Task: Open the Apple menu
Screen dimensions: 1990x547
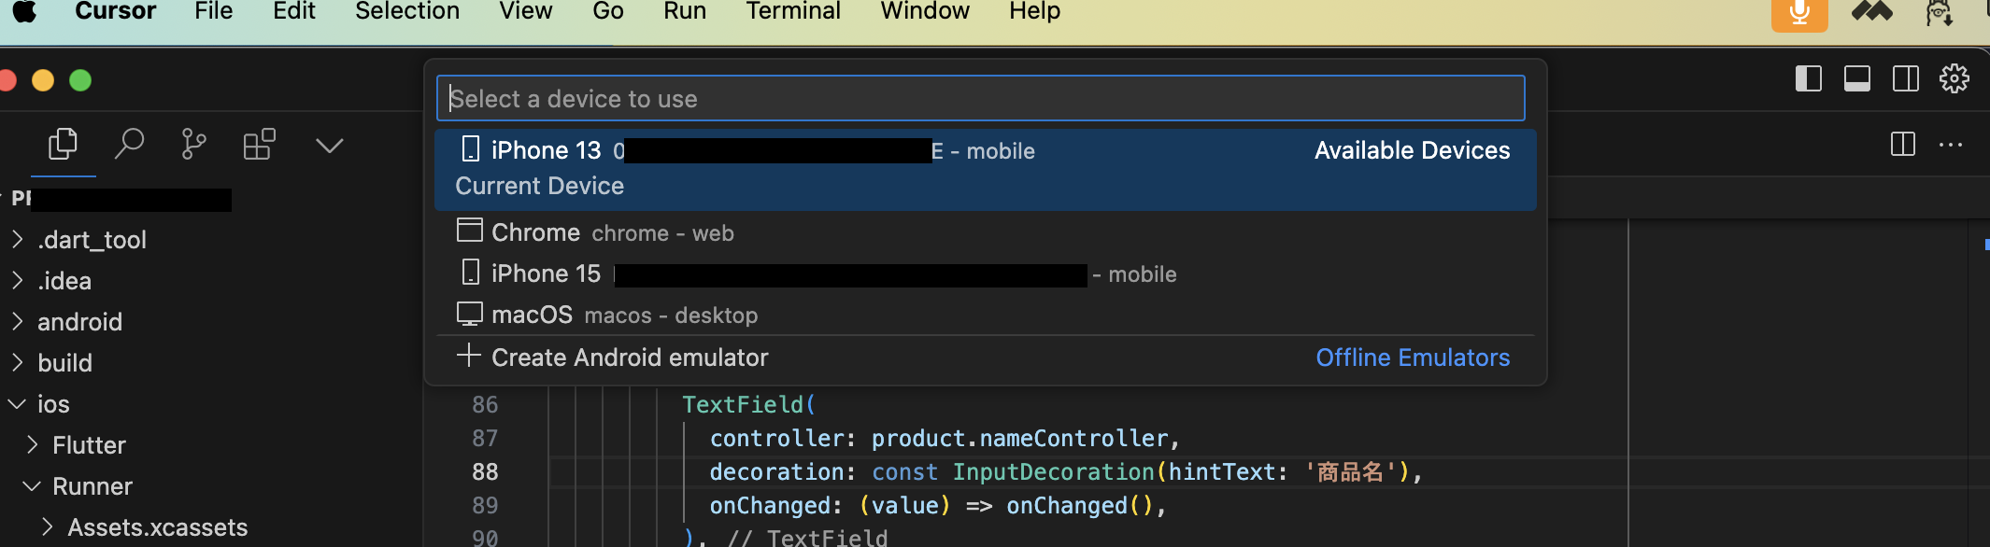Action: tap(24, 11)
